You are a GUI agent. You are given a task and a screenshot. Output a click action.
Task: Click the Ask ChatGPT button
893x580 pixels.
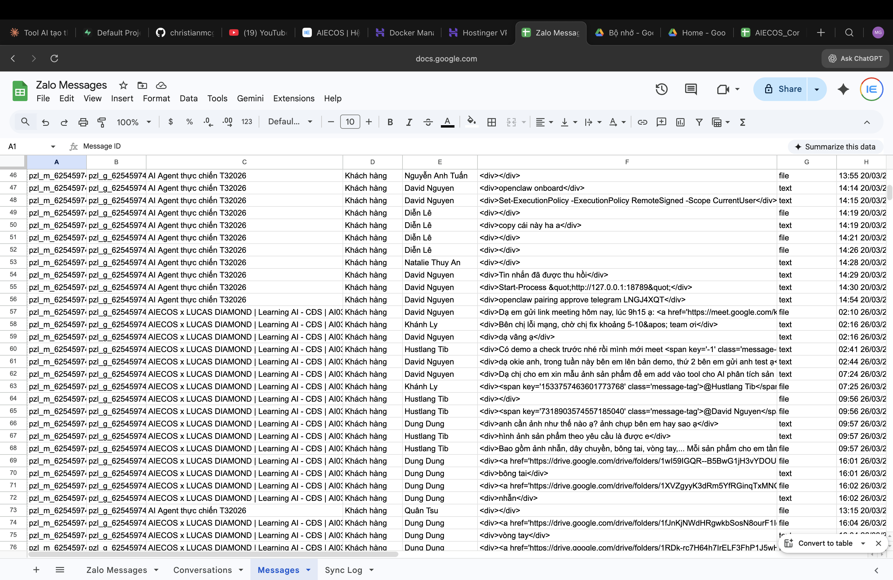pyautogui.click(x=855, y=58)
